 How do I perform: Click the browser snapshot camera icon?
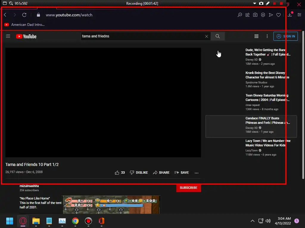pyautogui.click(x=255, y=15)
